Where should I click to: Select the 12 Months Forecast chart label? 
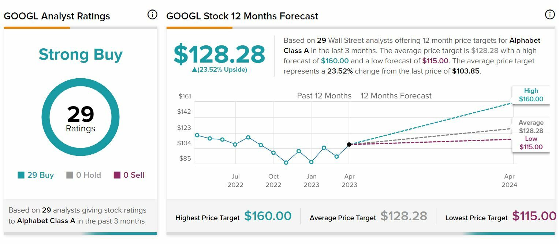point(396,96)
